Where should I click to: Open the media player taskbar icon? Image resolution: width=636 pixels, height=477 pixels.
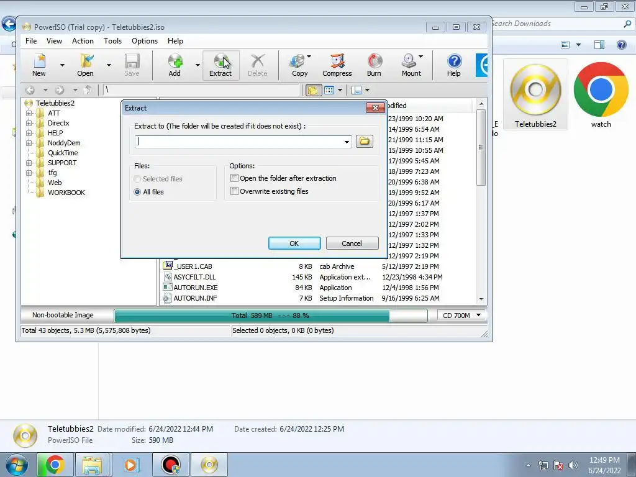(130, 465)
